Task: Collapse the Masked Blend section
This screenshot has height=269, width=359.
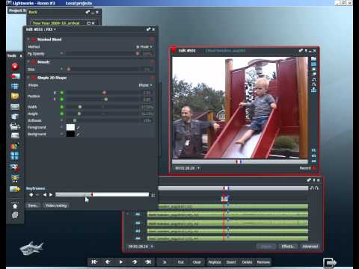Action: click(28, 40)
